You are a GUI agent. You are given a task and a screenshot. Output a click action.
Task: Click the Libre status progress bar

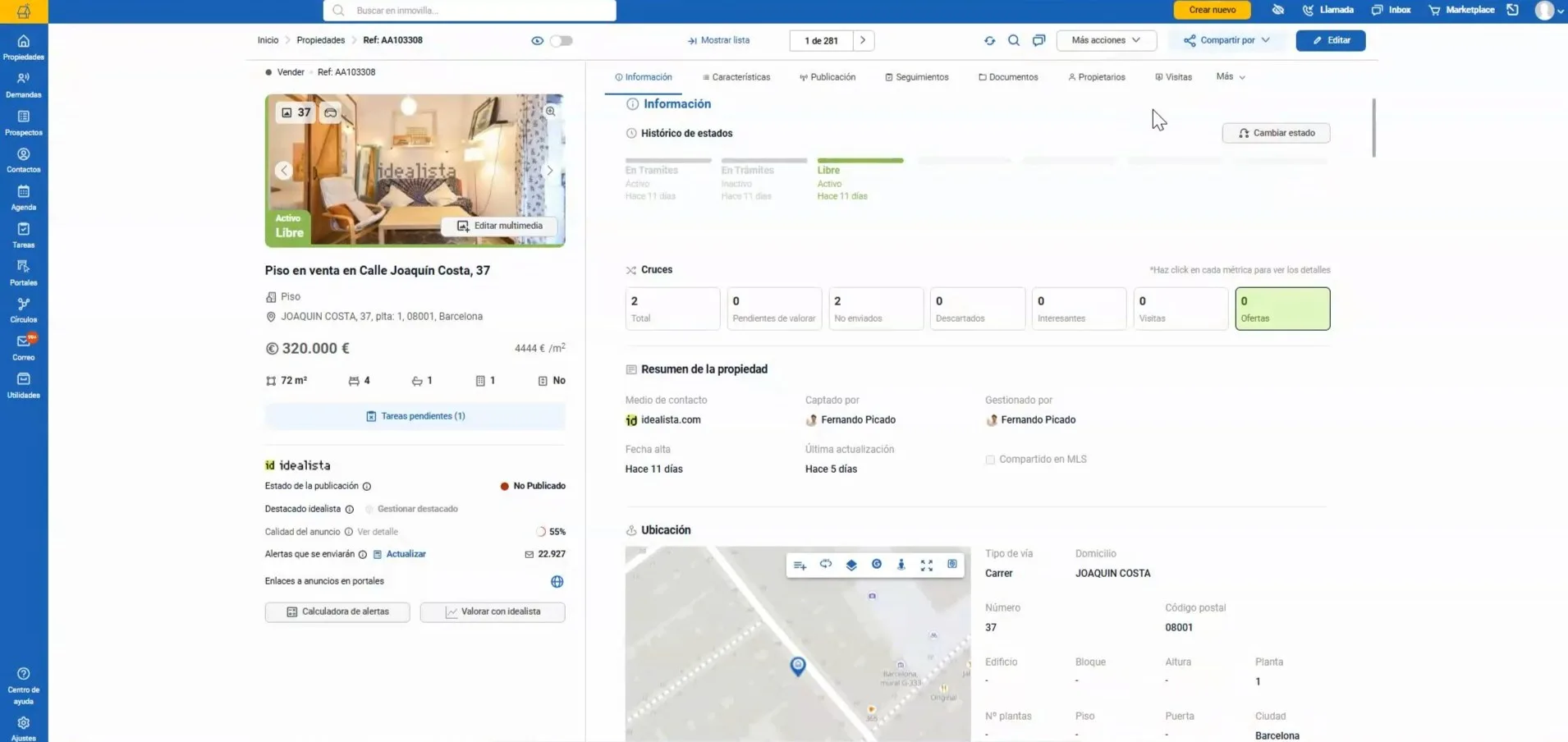[860, 161]
